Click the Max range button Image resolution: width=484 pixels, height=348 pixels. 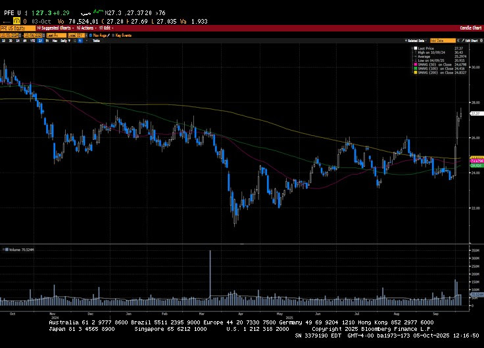pos(55,41)
